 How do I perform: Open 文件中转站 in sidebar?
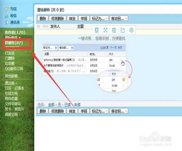pos(13,104)
